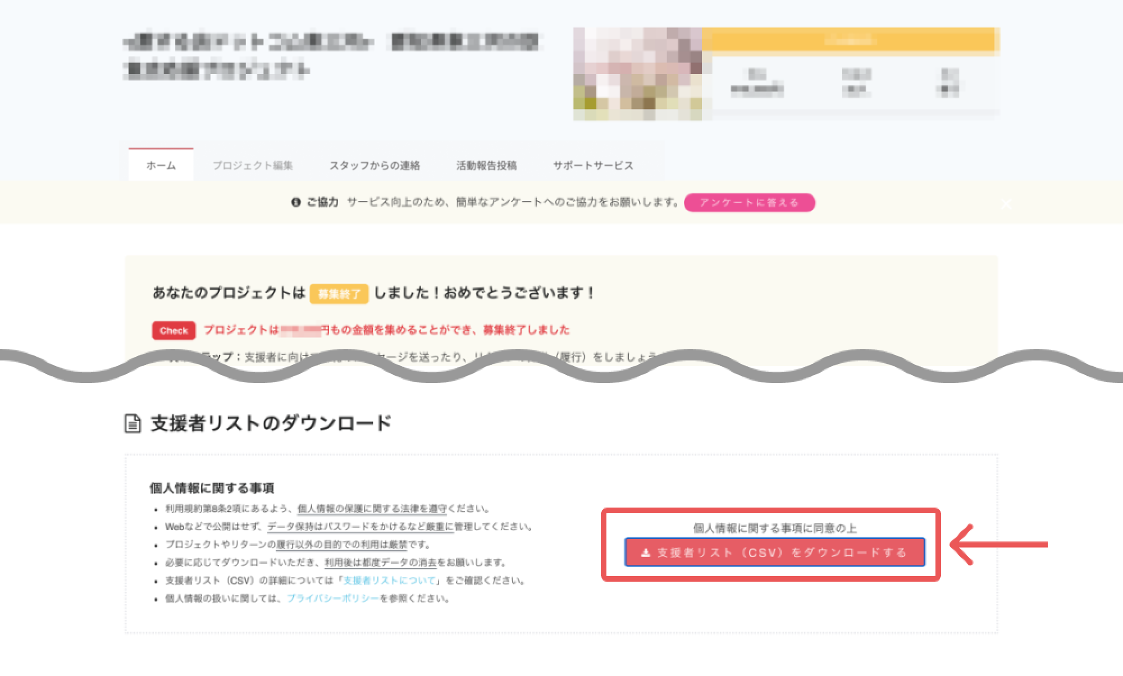This screenshot has height=676, width=1123.
Task: Click the red Check label
Action: [174, 331]
